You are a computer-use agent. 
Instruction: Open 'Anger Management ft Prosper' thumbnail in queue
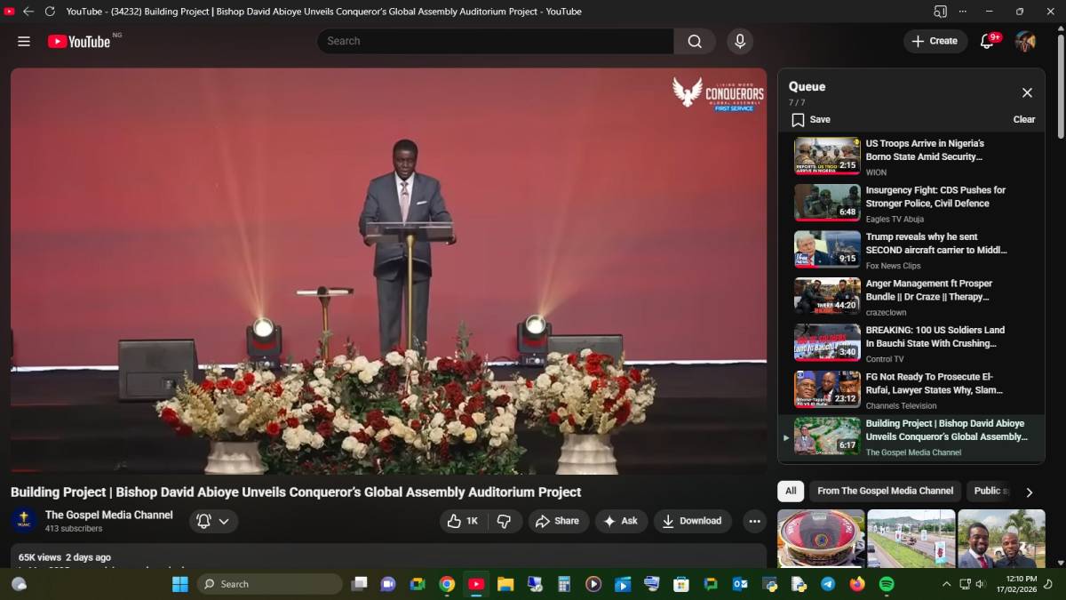(827, 296)
